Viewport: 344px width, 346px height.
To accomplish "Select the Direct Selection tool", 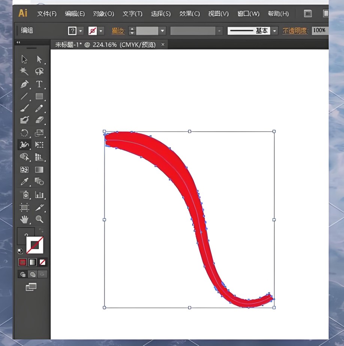I will 39,60.
